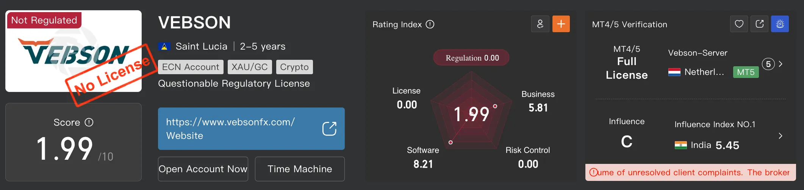
Task: Open the external link icon on website banner
Action: click(329, 129)
